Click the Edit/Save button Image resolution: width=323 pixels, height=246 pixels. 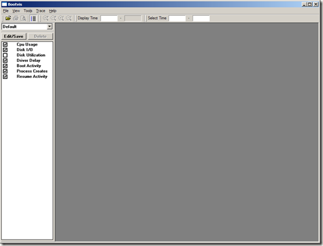14,36
